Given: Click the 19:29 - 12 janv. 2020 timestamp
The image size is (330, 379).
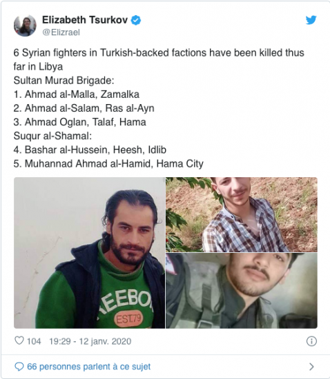Looking at the screenshot, I should pos(90,341).
